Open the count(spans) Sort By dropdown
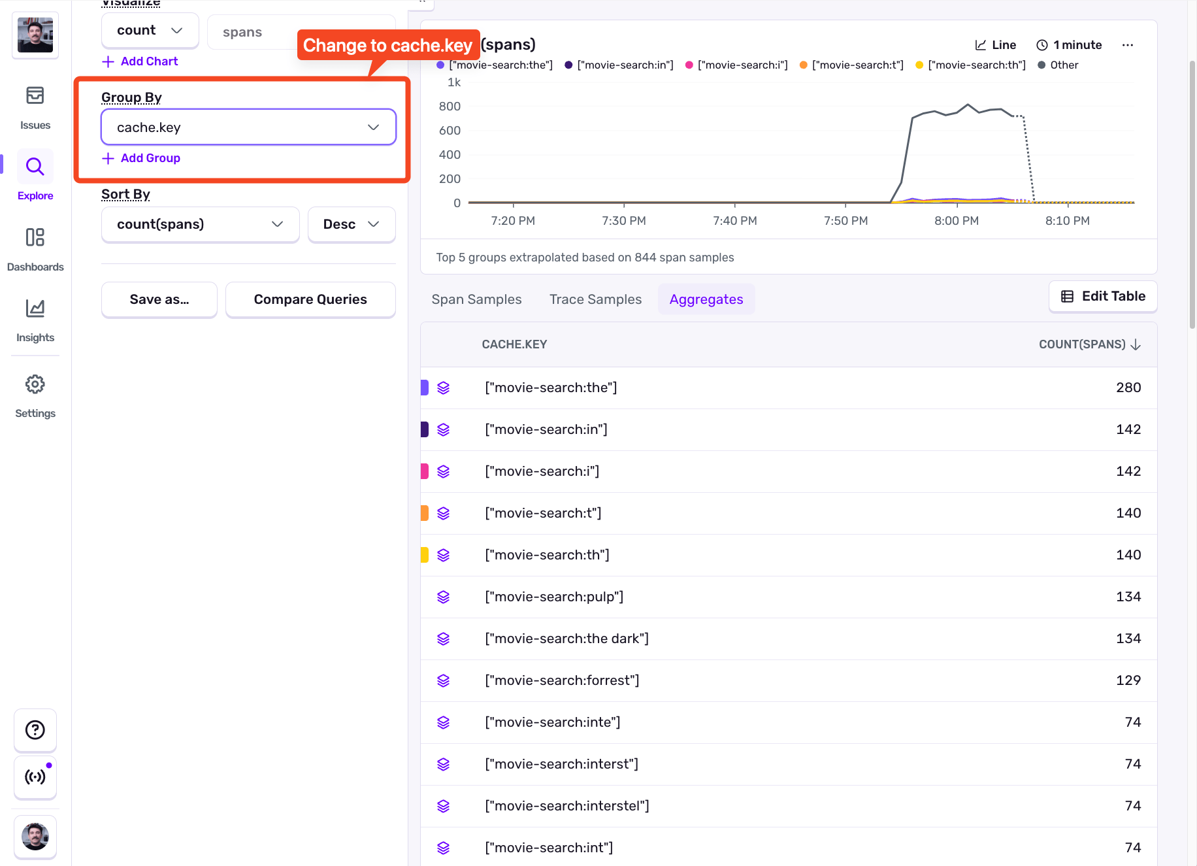The image size is (1197, 866). click(x=200, y=224)
